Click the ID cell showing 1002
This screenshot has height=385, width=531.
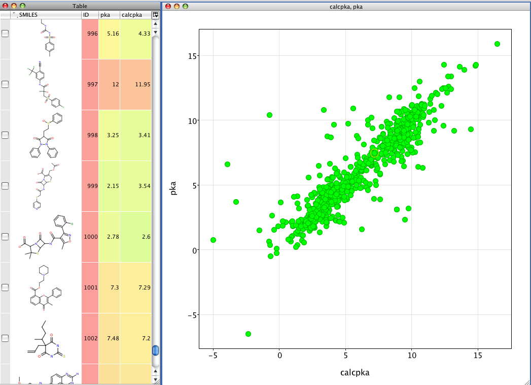(x=90, y=339)
